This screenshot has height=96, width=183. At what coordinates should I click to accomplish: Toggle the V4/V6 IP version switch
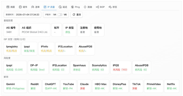click(60, 15)
